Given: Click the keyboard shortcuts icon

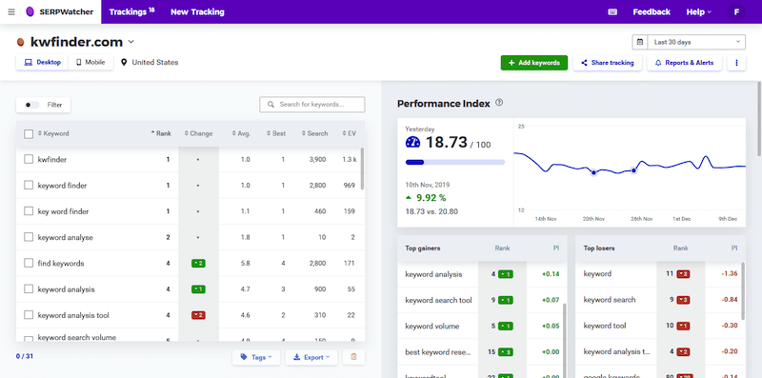Looking at the screenshot, I should 612,11.
